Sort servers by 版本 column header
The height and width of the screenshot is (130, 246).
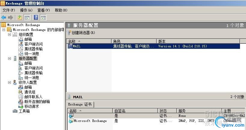tap(198, 41)
